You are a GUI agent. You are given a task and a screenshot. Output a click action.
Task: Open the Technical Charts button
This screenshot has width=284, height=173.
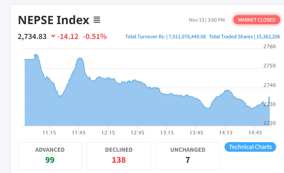coord(250,147)
